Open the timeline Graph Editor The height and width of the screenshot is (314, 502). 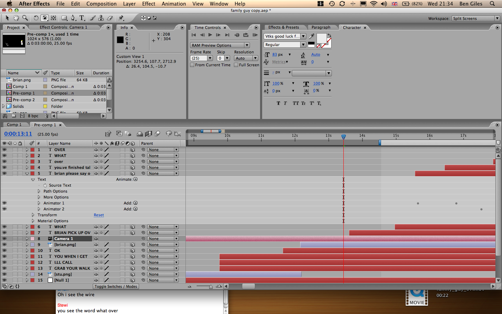pos(177,134)
